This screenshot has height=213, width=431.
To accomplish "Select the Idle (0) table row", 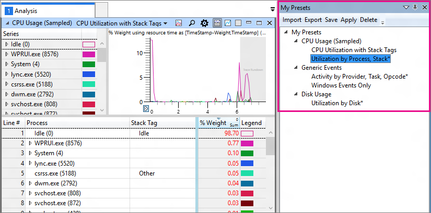I will [x=134, y=133].
